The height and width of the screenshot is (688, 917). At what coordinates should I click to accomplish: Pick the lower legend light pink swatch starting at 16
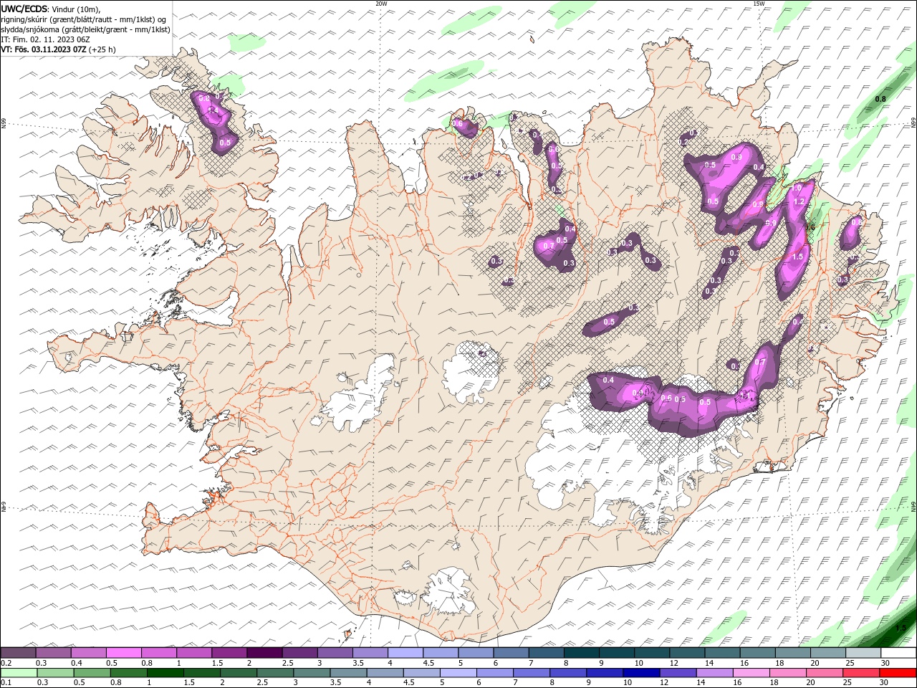click(x=750, y=672)
